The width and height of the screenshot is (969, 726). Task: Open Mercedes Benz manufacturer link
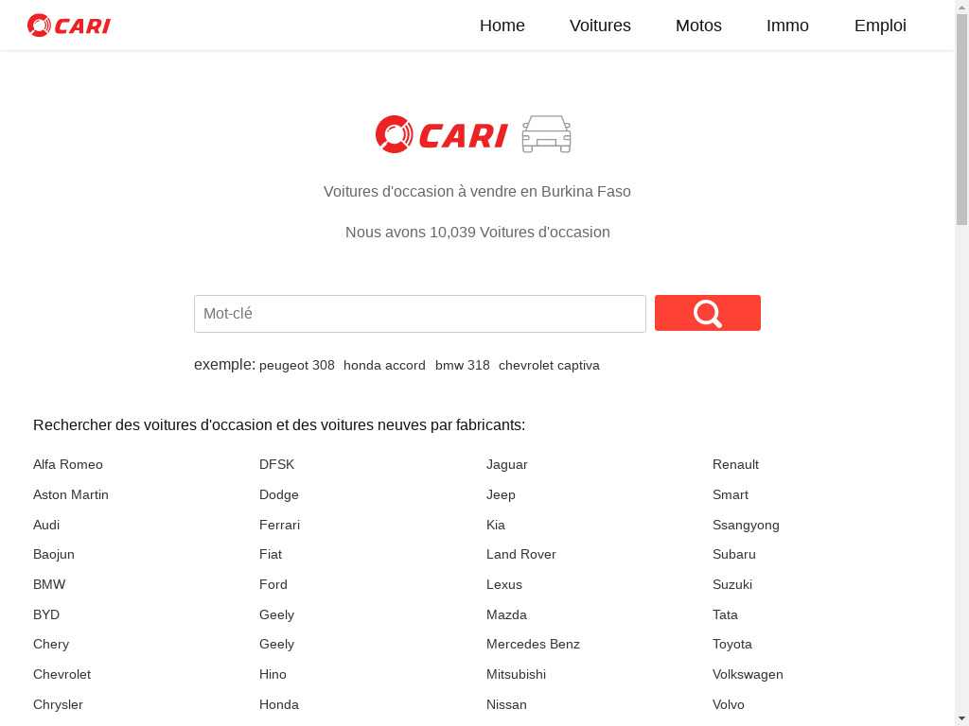[533, 644]
